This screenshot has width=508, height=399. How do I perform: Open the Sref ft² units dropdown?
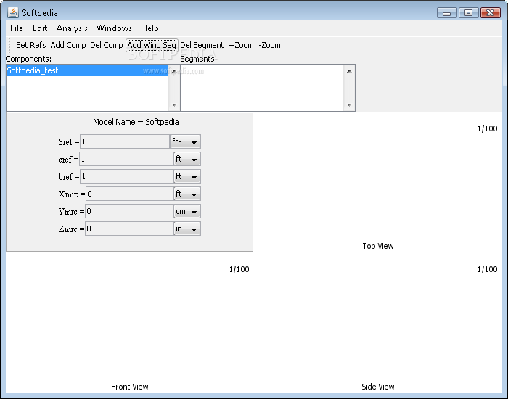tap(185, 141)
